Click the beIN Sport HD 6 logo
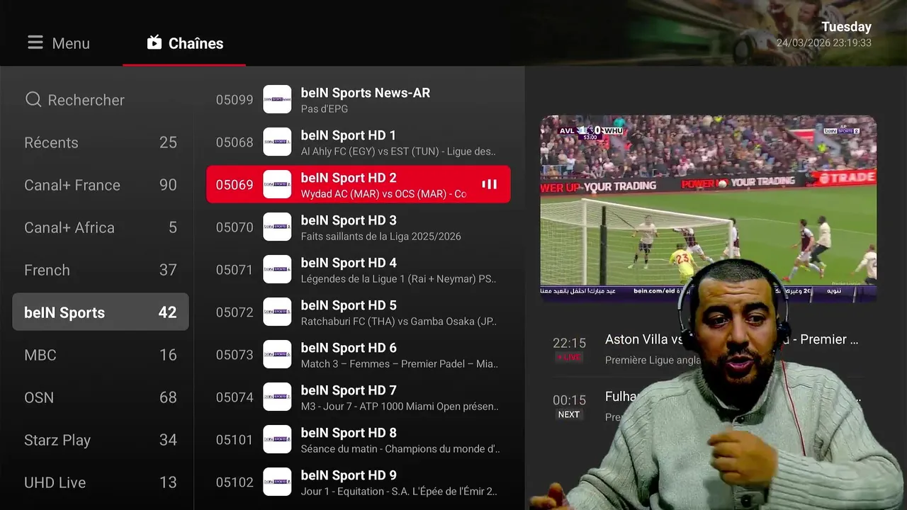907x510 pixels. (277, 355)
